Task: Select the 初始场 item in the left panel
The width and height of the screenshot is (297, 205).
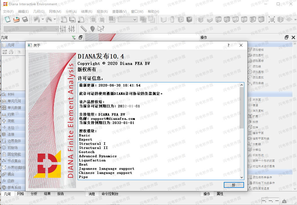Action: pyautogui.click(x=13, y=148)
